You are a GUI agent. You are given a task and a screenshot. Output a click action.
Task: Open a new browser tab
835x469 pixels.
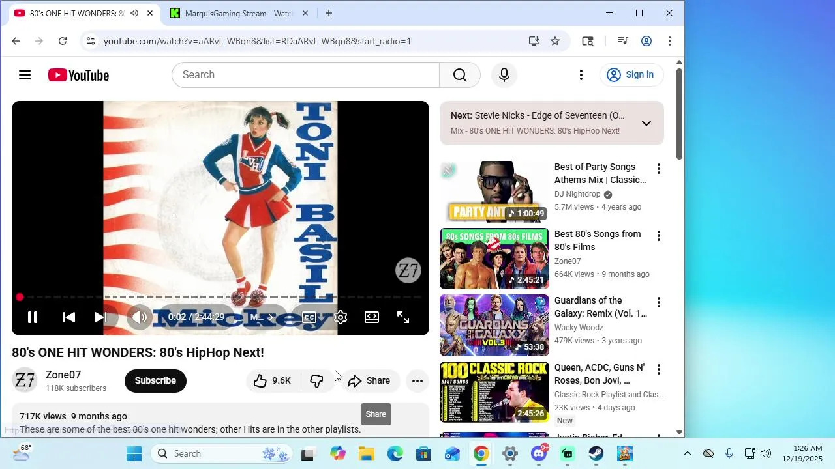[329, 13]
